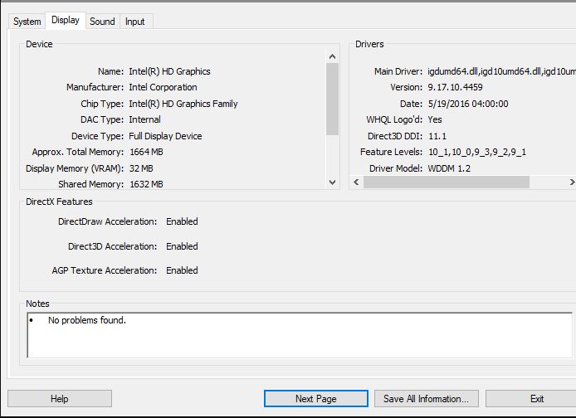Click the 'Intel(R) HD Graphics' name value
The width and height of the screenshot is (576, 418).
(169, 71)
